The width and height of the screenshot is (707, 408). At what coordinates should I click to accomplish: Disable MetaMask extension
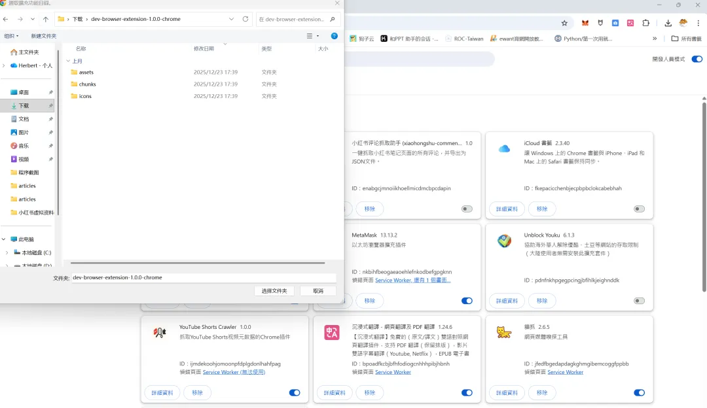click(467, 301)
